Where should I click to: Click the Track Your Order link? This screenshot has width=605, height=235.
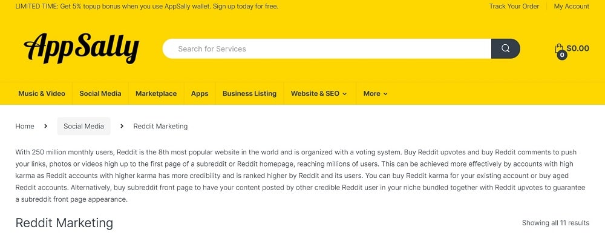tap(514, 6)
